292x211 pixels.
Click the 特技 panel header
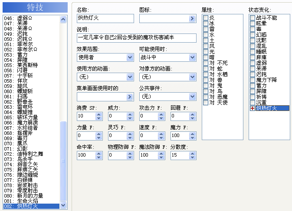35,7
